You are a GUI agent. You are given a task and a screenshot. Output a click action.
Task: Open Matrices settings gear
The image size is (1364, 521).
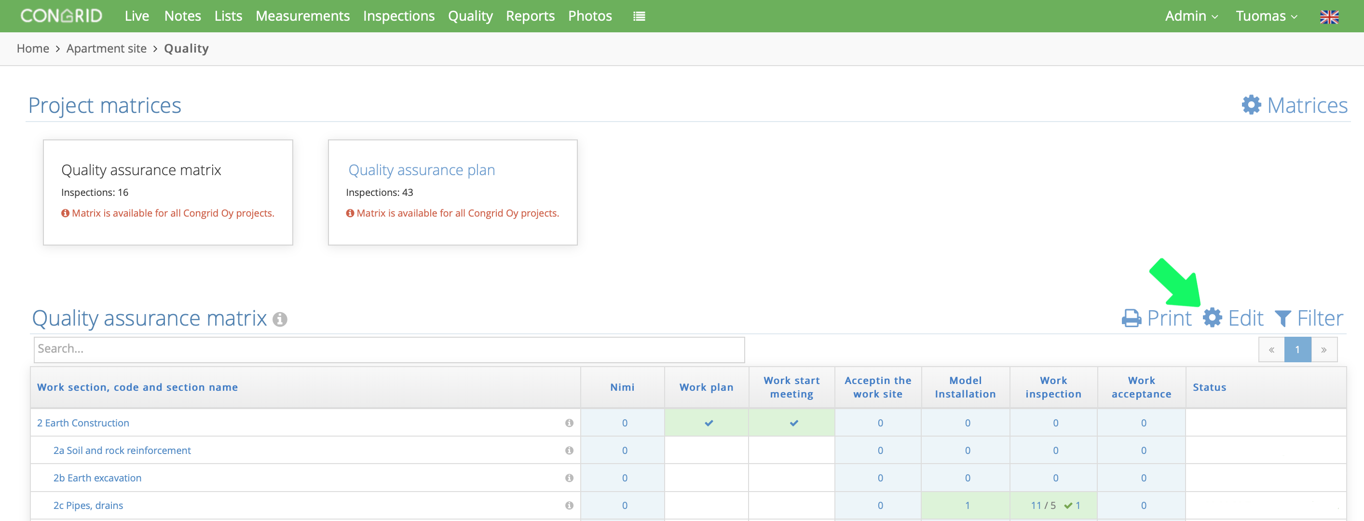pyautogui.click(x=1295, y=105)
